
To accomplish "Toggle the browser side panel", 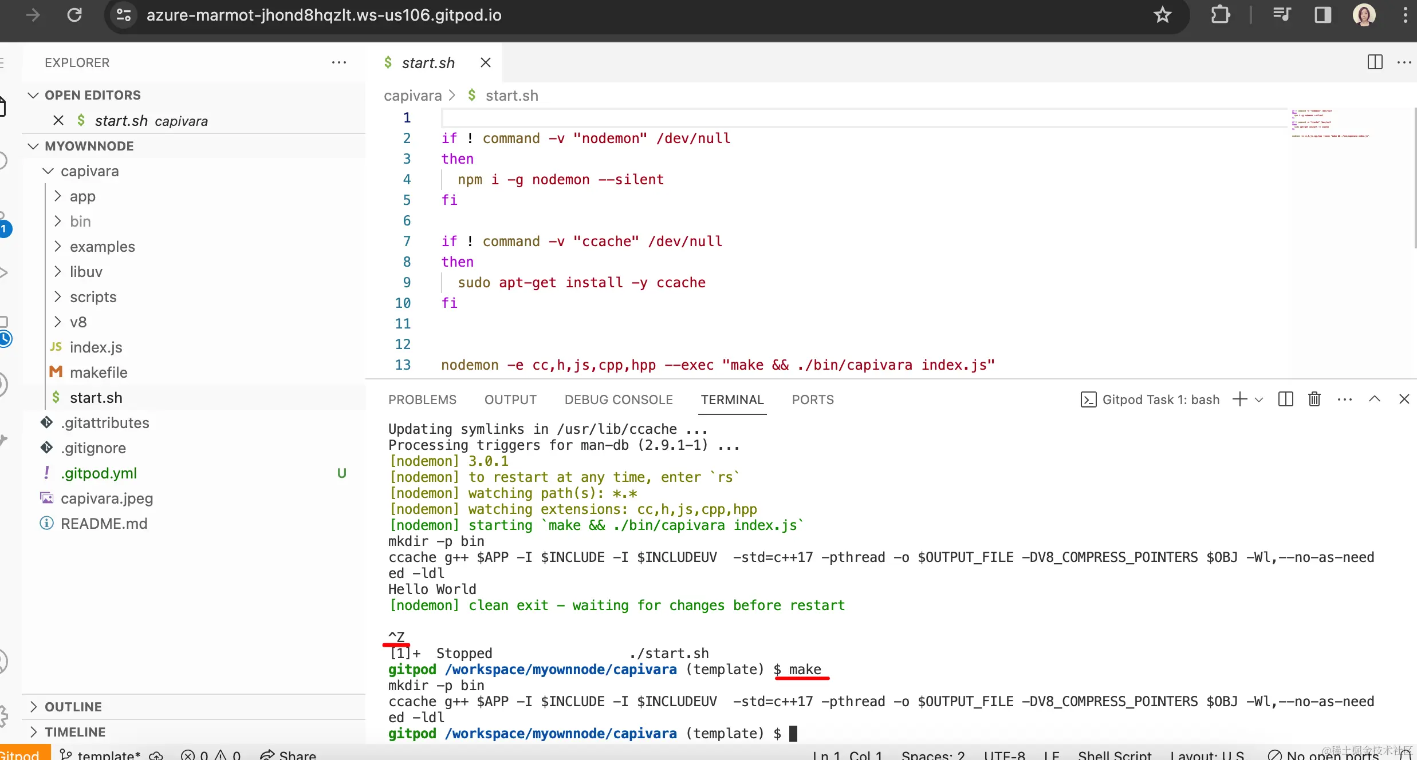I will (x=1323, y=15).
